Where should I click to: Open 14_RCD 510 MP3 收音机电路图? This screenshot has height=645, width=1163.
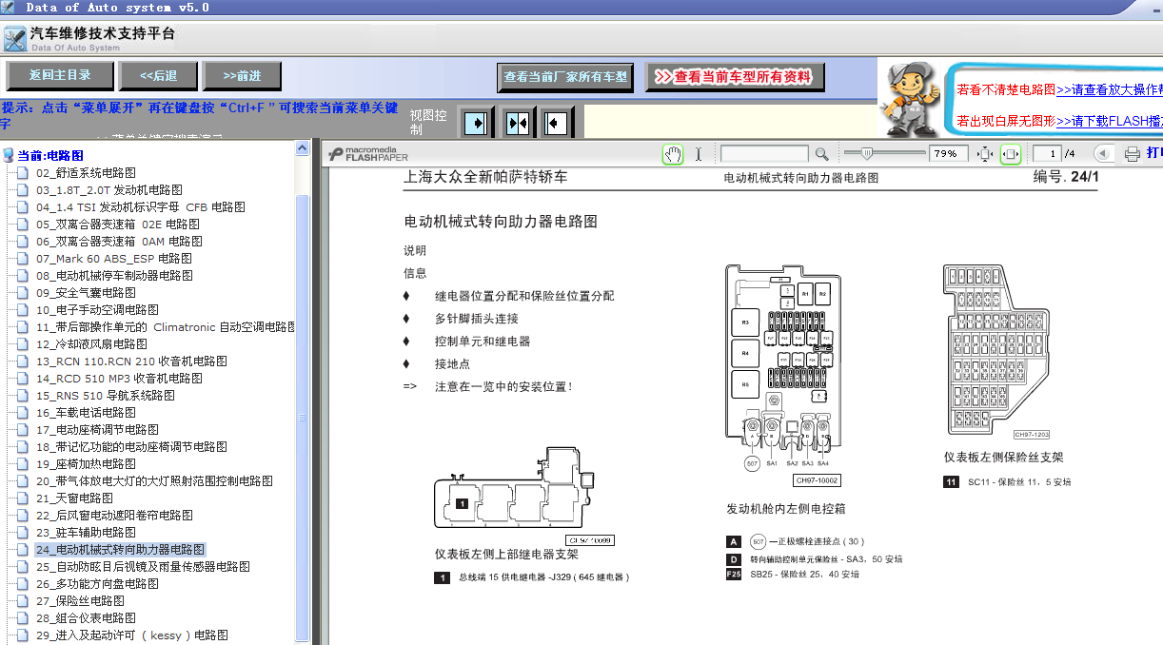pos(119,378)
